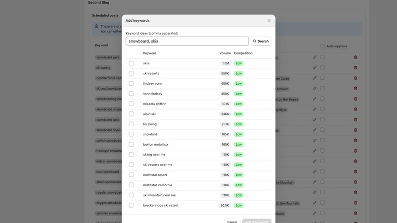Click the Volume column header
The width and height of the screenshot is (397, 223).
coord(225,53)
